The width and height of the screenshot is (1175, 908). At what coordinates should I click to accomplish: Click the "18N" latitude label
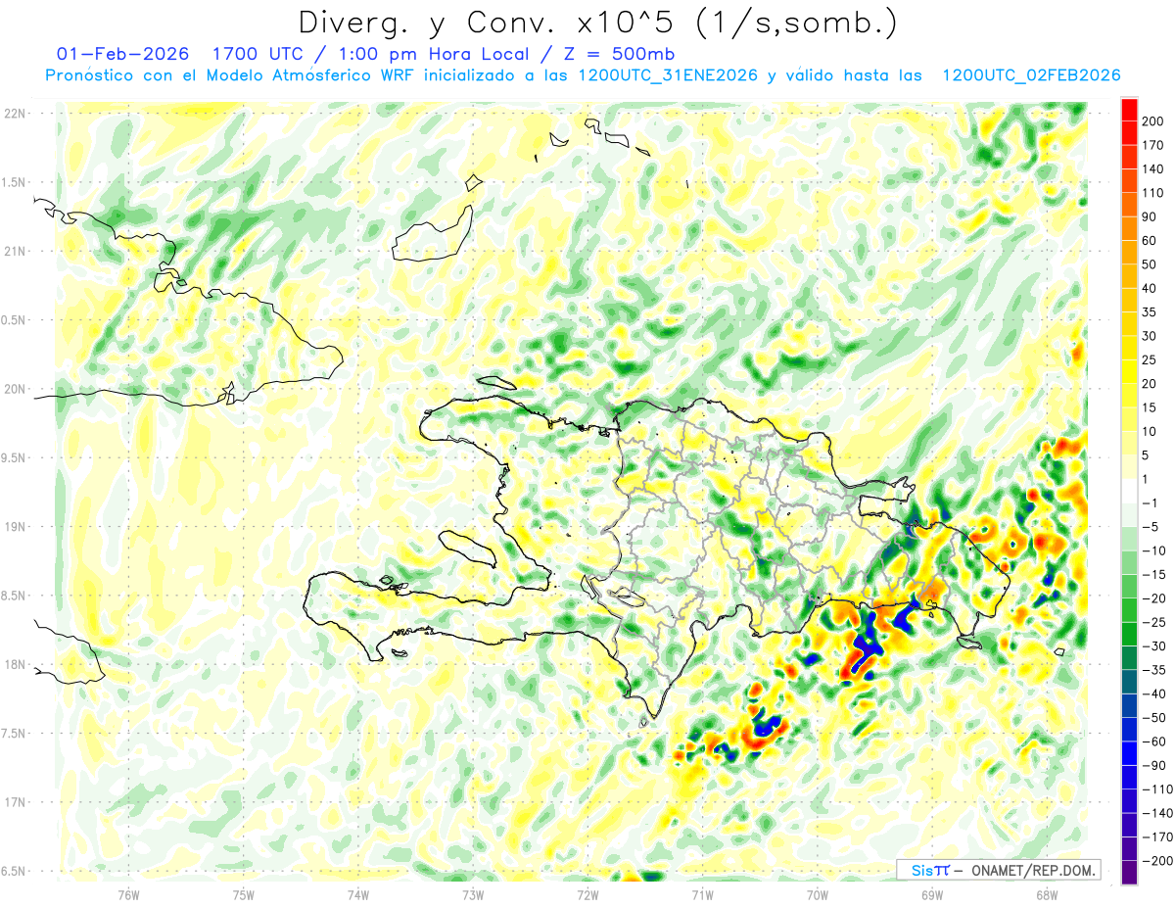(x=15, y=664)
